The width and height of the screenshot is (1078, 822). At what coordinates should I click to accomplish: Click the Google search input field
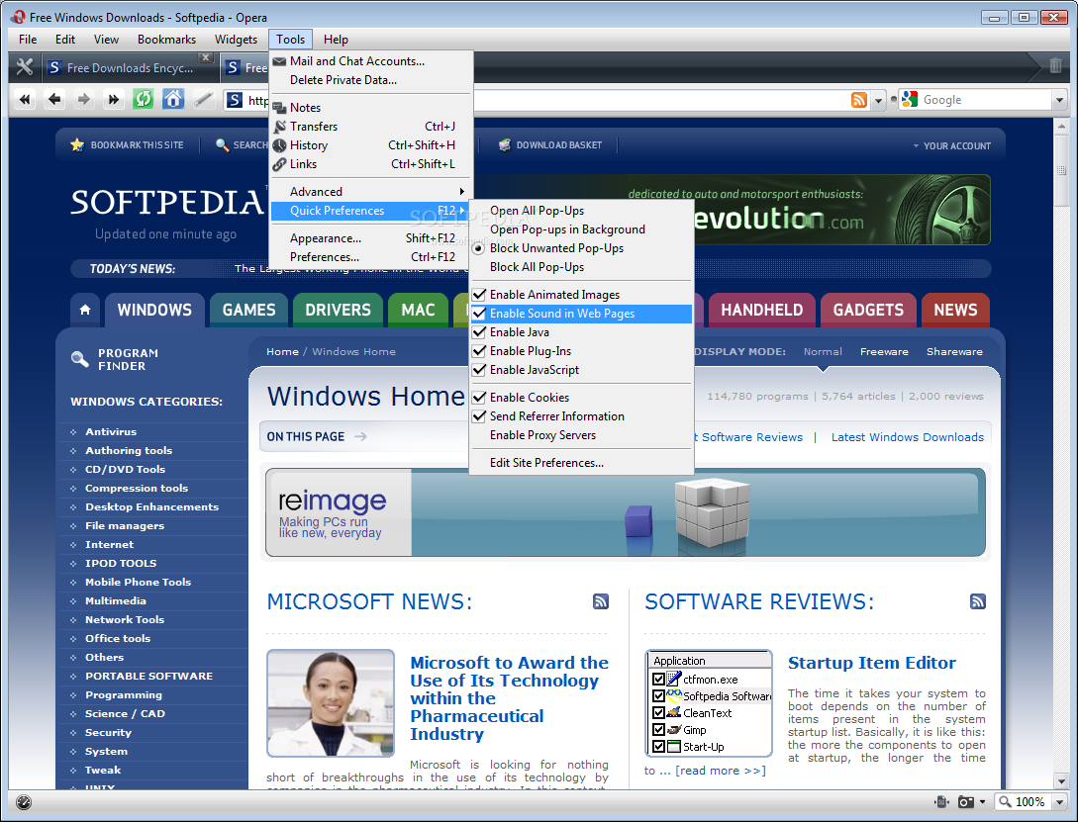986,100
